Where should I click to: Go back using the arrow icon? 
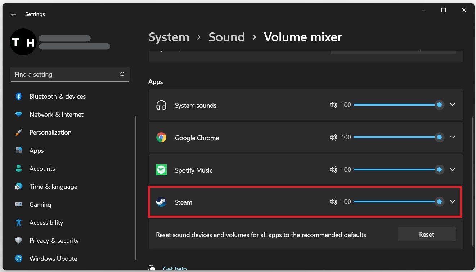click(13, 14)
